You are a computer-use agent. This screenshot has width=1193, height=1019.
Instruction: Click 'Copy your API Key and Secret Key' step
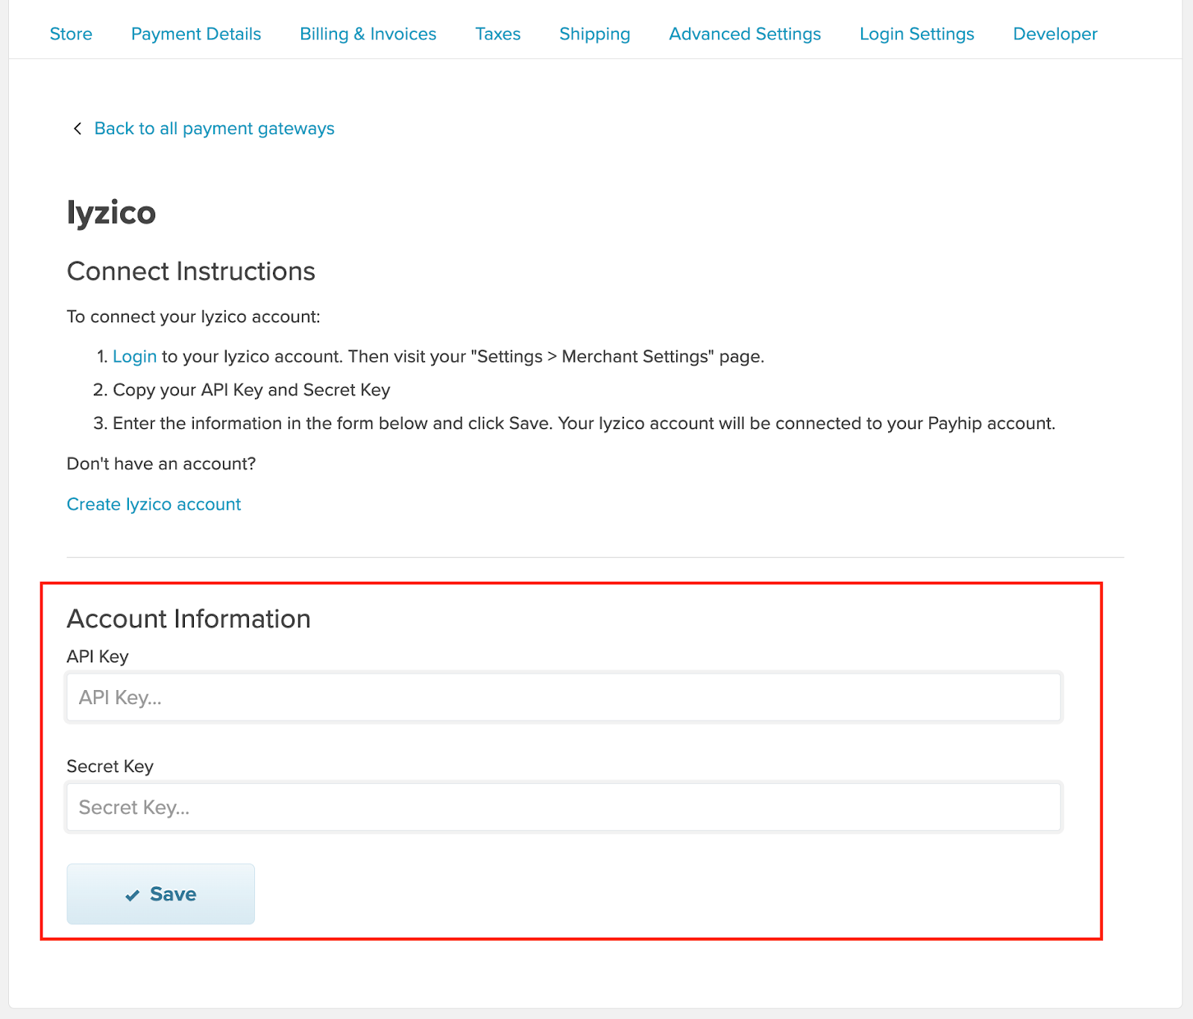tap(251, 390)
